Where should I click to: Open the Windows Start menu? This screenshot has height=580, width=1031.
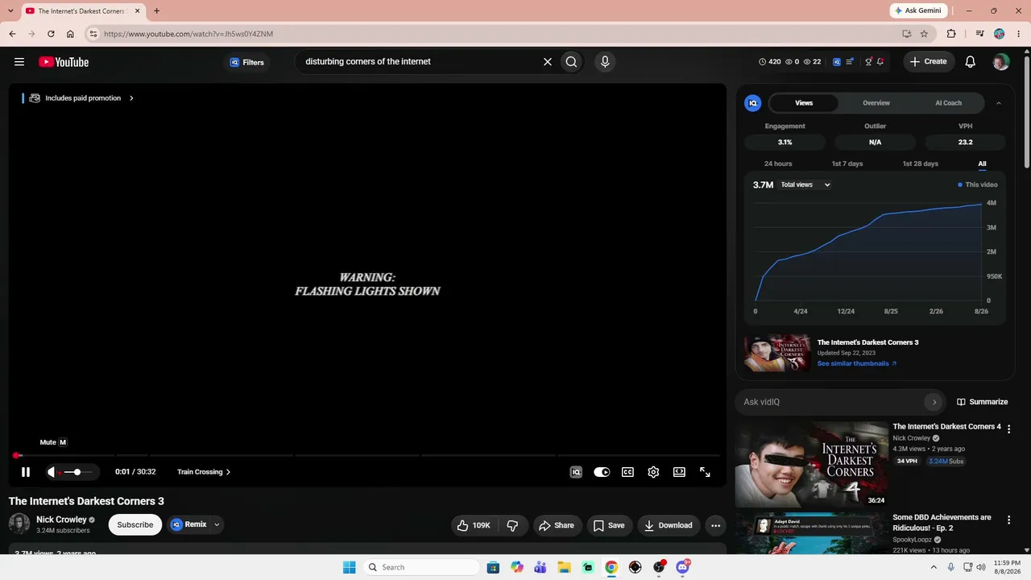point(349,567)
